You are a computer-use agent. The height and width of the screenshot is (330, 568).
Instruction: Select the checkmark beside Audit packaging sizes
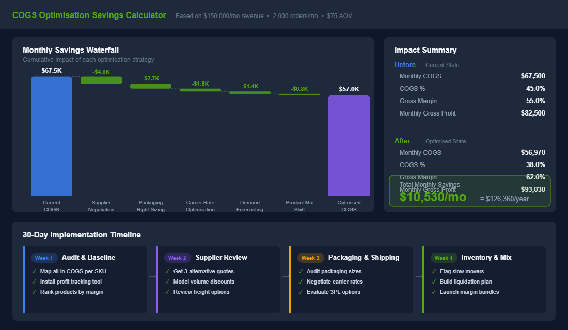tap(301, 271)
